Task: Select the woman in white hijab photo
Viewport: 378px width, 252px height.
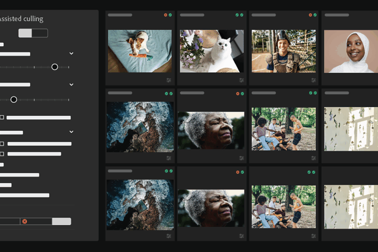Action: 351,51
